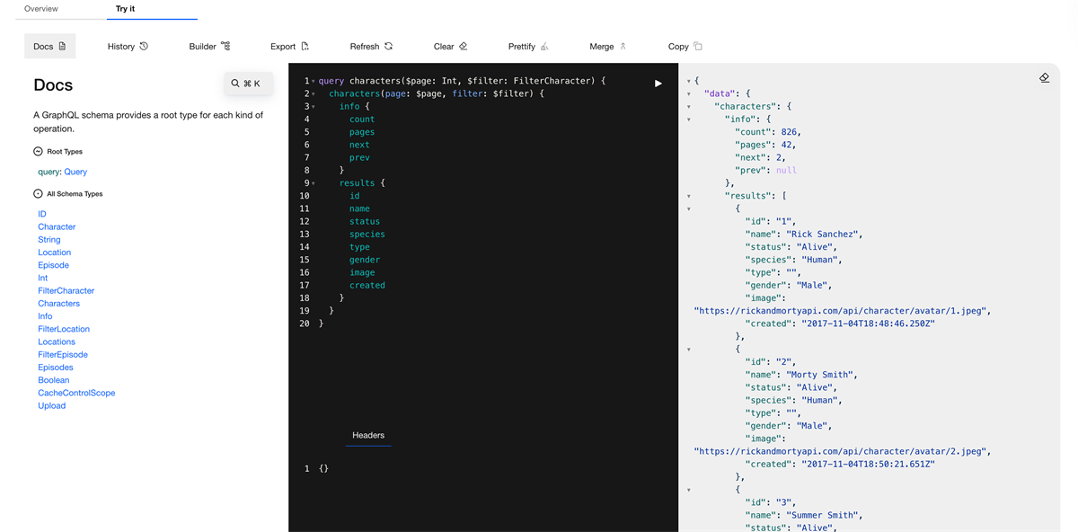The image size is (1078, 532).
Task: Clear the query editor
Action: coord(450,46)
